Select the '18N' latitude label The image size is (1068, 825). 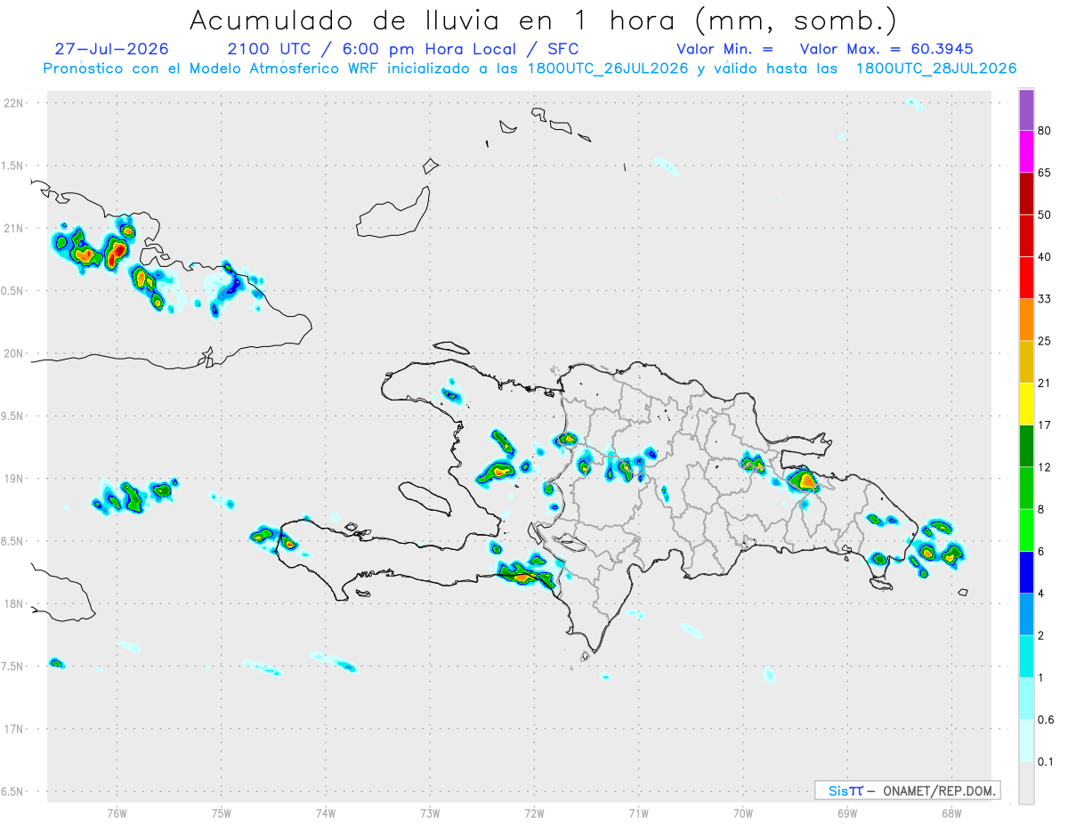(13, 604)
